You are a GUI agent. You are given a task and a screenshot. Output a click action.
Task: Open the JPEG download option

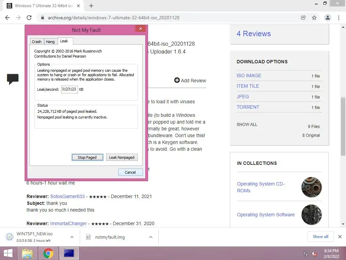tap(243, 96)
